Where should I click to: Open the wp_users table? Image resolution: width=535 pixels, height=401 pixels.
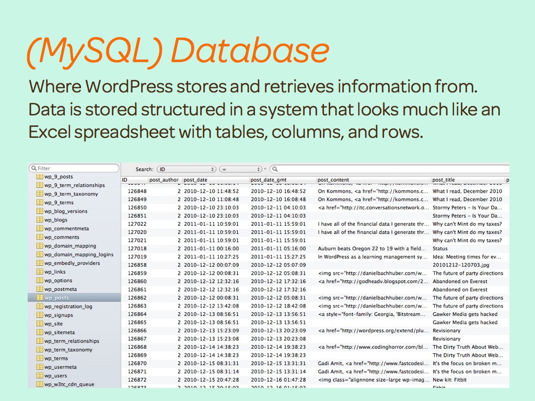[55, 376]
